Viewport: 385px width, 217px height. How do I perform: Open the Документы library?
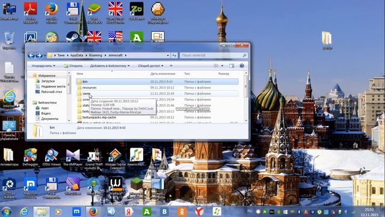point(49,119)
